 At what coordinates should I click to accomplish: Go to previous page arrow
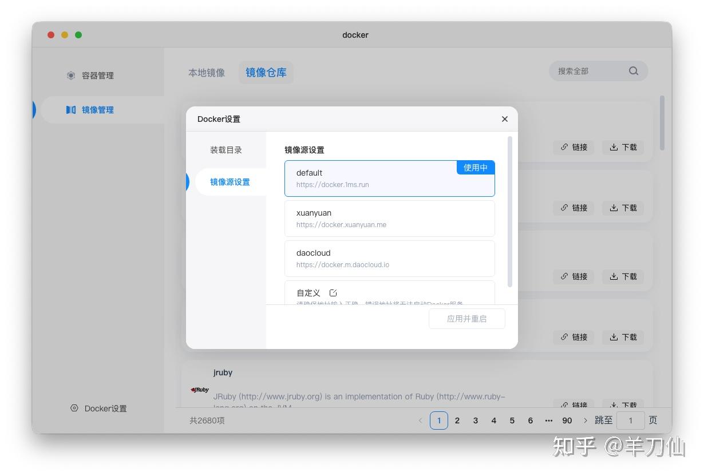click(x=420, y=421)
